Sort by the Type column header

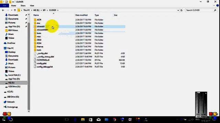[97, 15]
